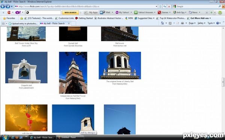Stop loading with the red X icon
Viewport: 225px width, 140px height.
tap(169, 6)
